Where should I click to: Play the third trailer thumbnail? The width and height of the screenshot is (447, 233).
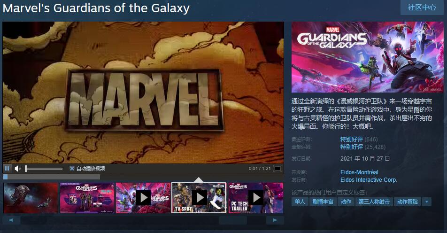[x=143, y=198]
